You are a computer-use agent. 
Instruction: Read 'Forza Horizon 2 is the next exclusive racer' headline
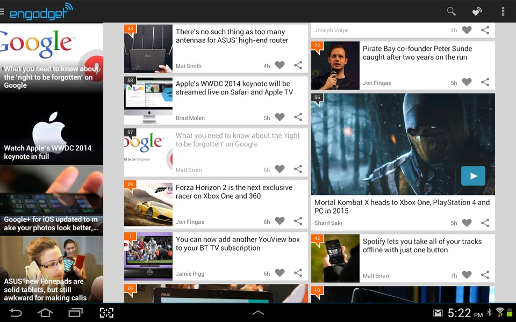[x=234, y=192]
